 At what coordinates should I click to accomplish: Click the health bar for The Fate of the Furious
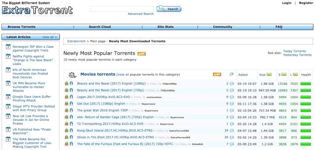(x=306, y=144)
